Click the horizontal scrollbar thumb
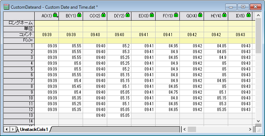The height and width of the screenshot is (136, 265). 192,129
